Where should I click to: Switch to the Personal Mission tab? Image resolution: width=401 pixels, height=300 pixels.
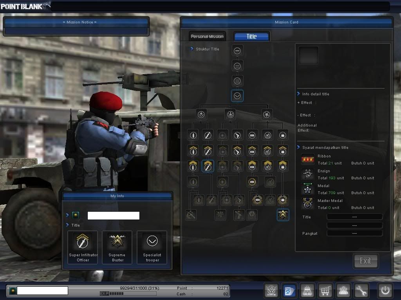pyautogui.click(x=207, y=36)
